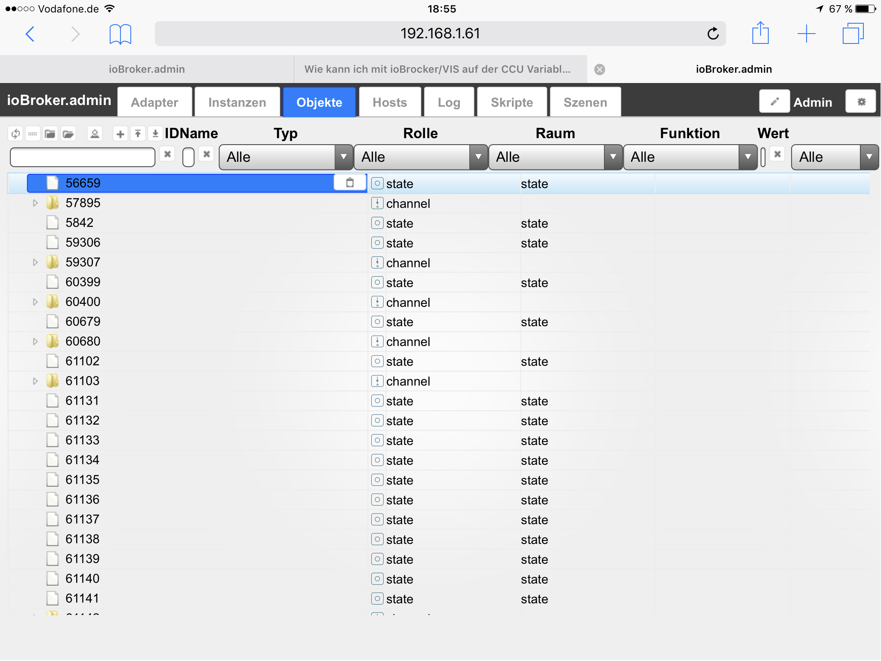Click the upload objects arrow icon
Viewport: 881px width, 661px height.
click(x=138, y=134)
